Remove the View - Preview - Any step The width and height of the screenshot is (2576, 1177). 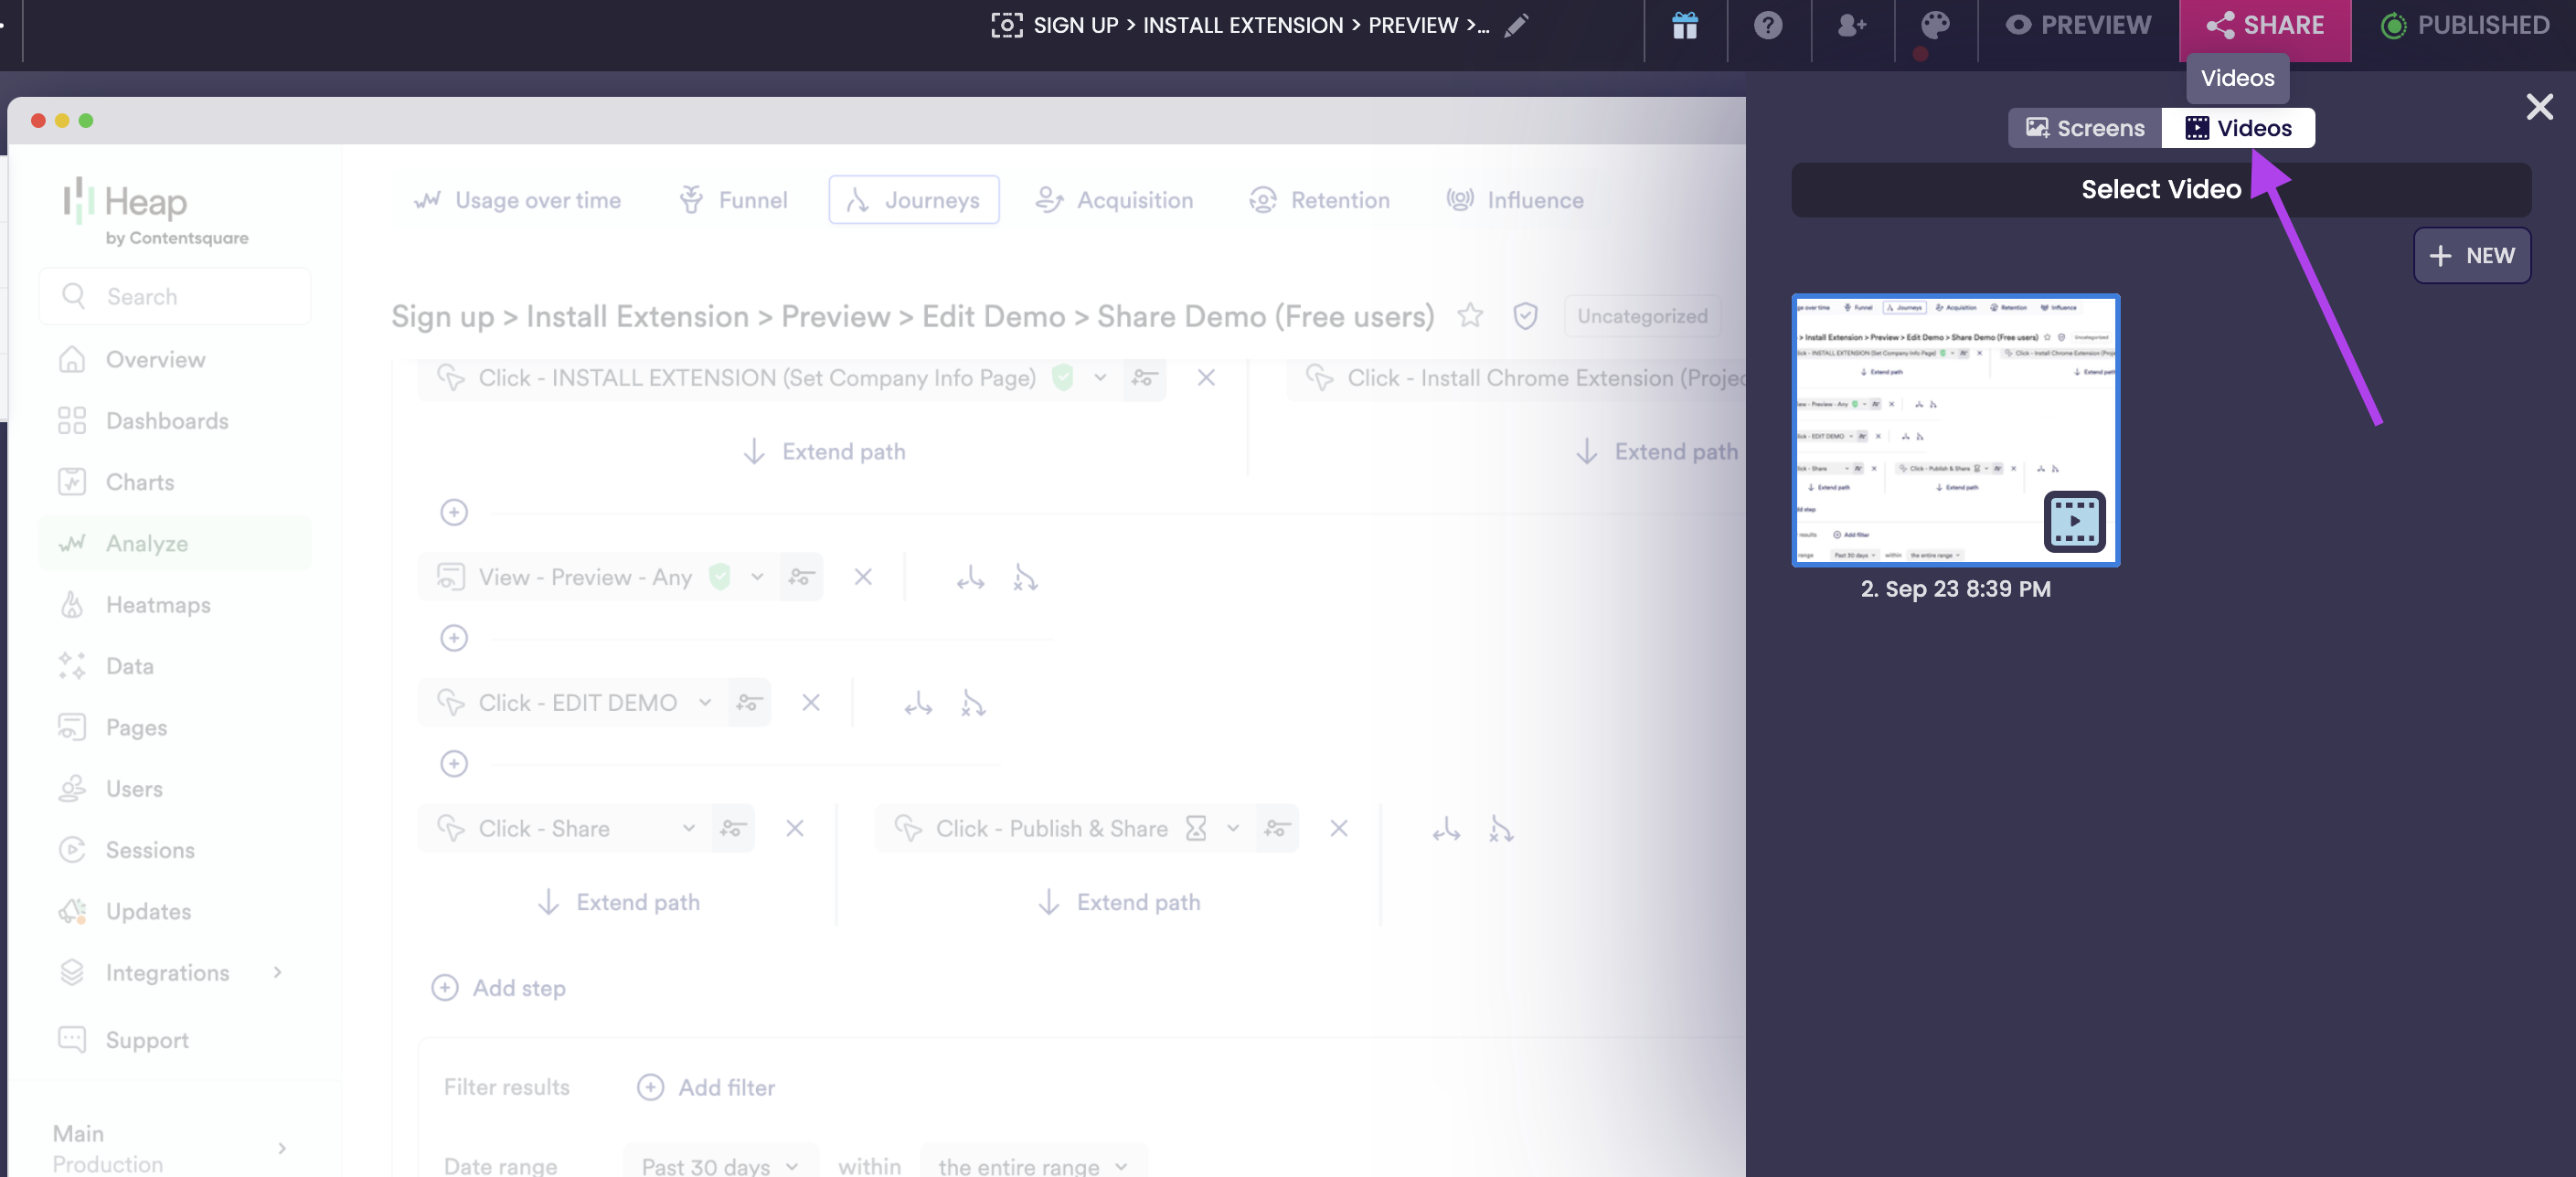click(863, 577)
